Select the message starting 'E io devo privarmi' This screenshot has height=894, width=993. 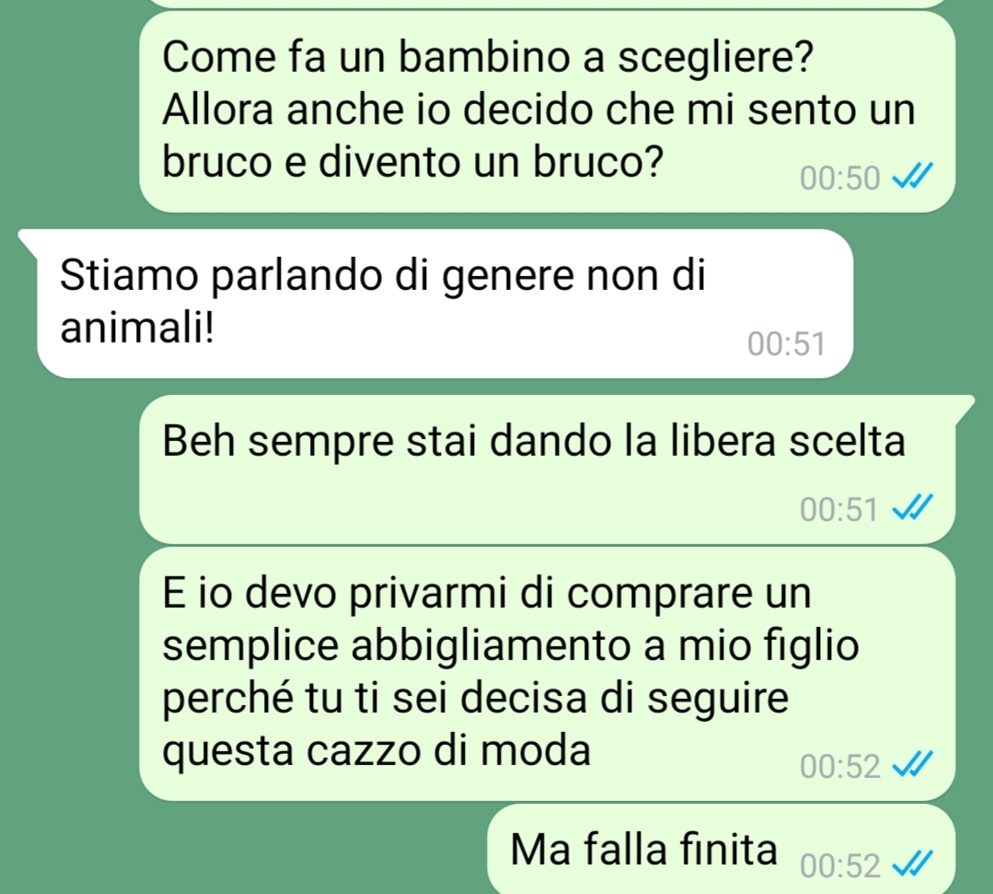tap(548, 674)
